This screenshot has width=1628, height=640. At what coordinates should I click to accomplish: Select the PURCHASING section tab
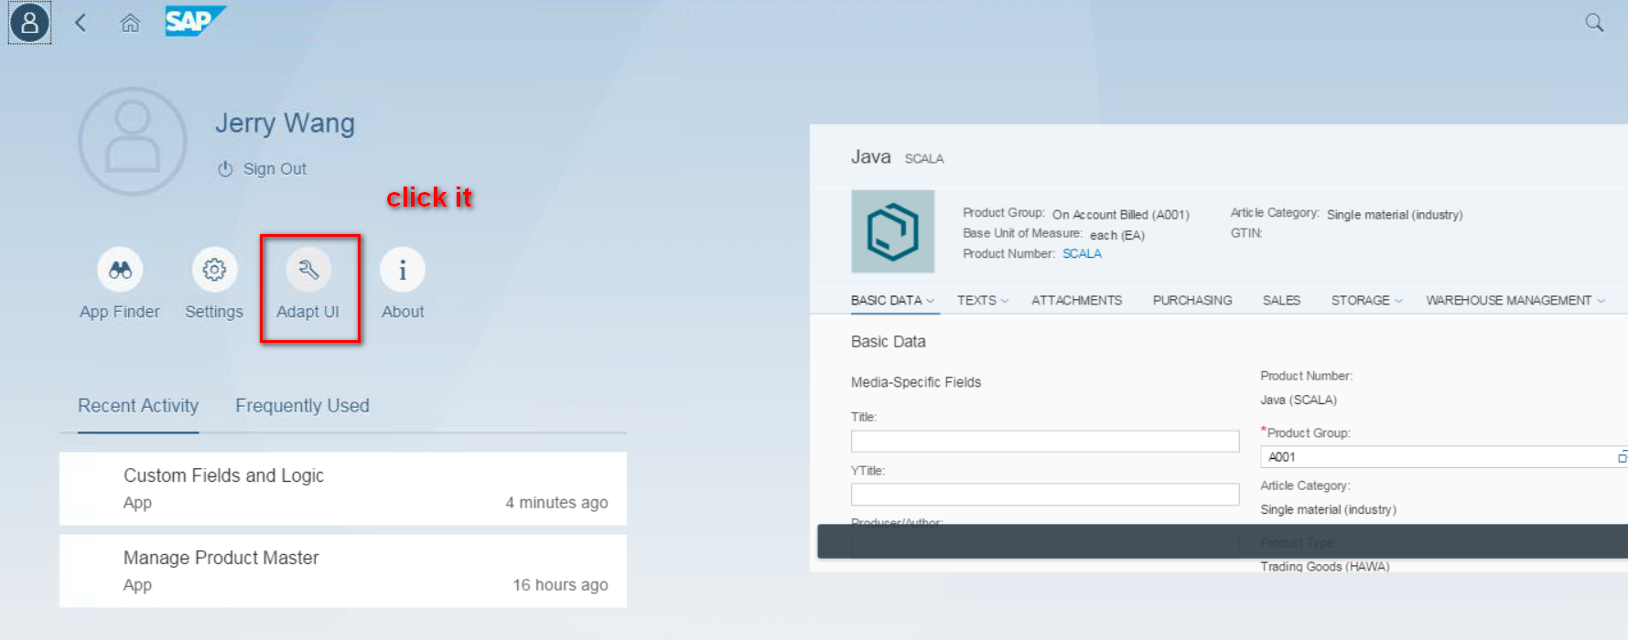(1192, 300)
